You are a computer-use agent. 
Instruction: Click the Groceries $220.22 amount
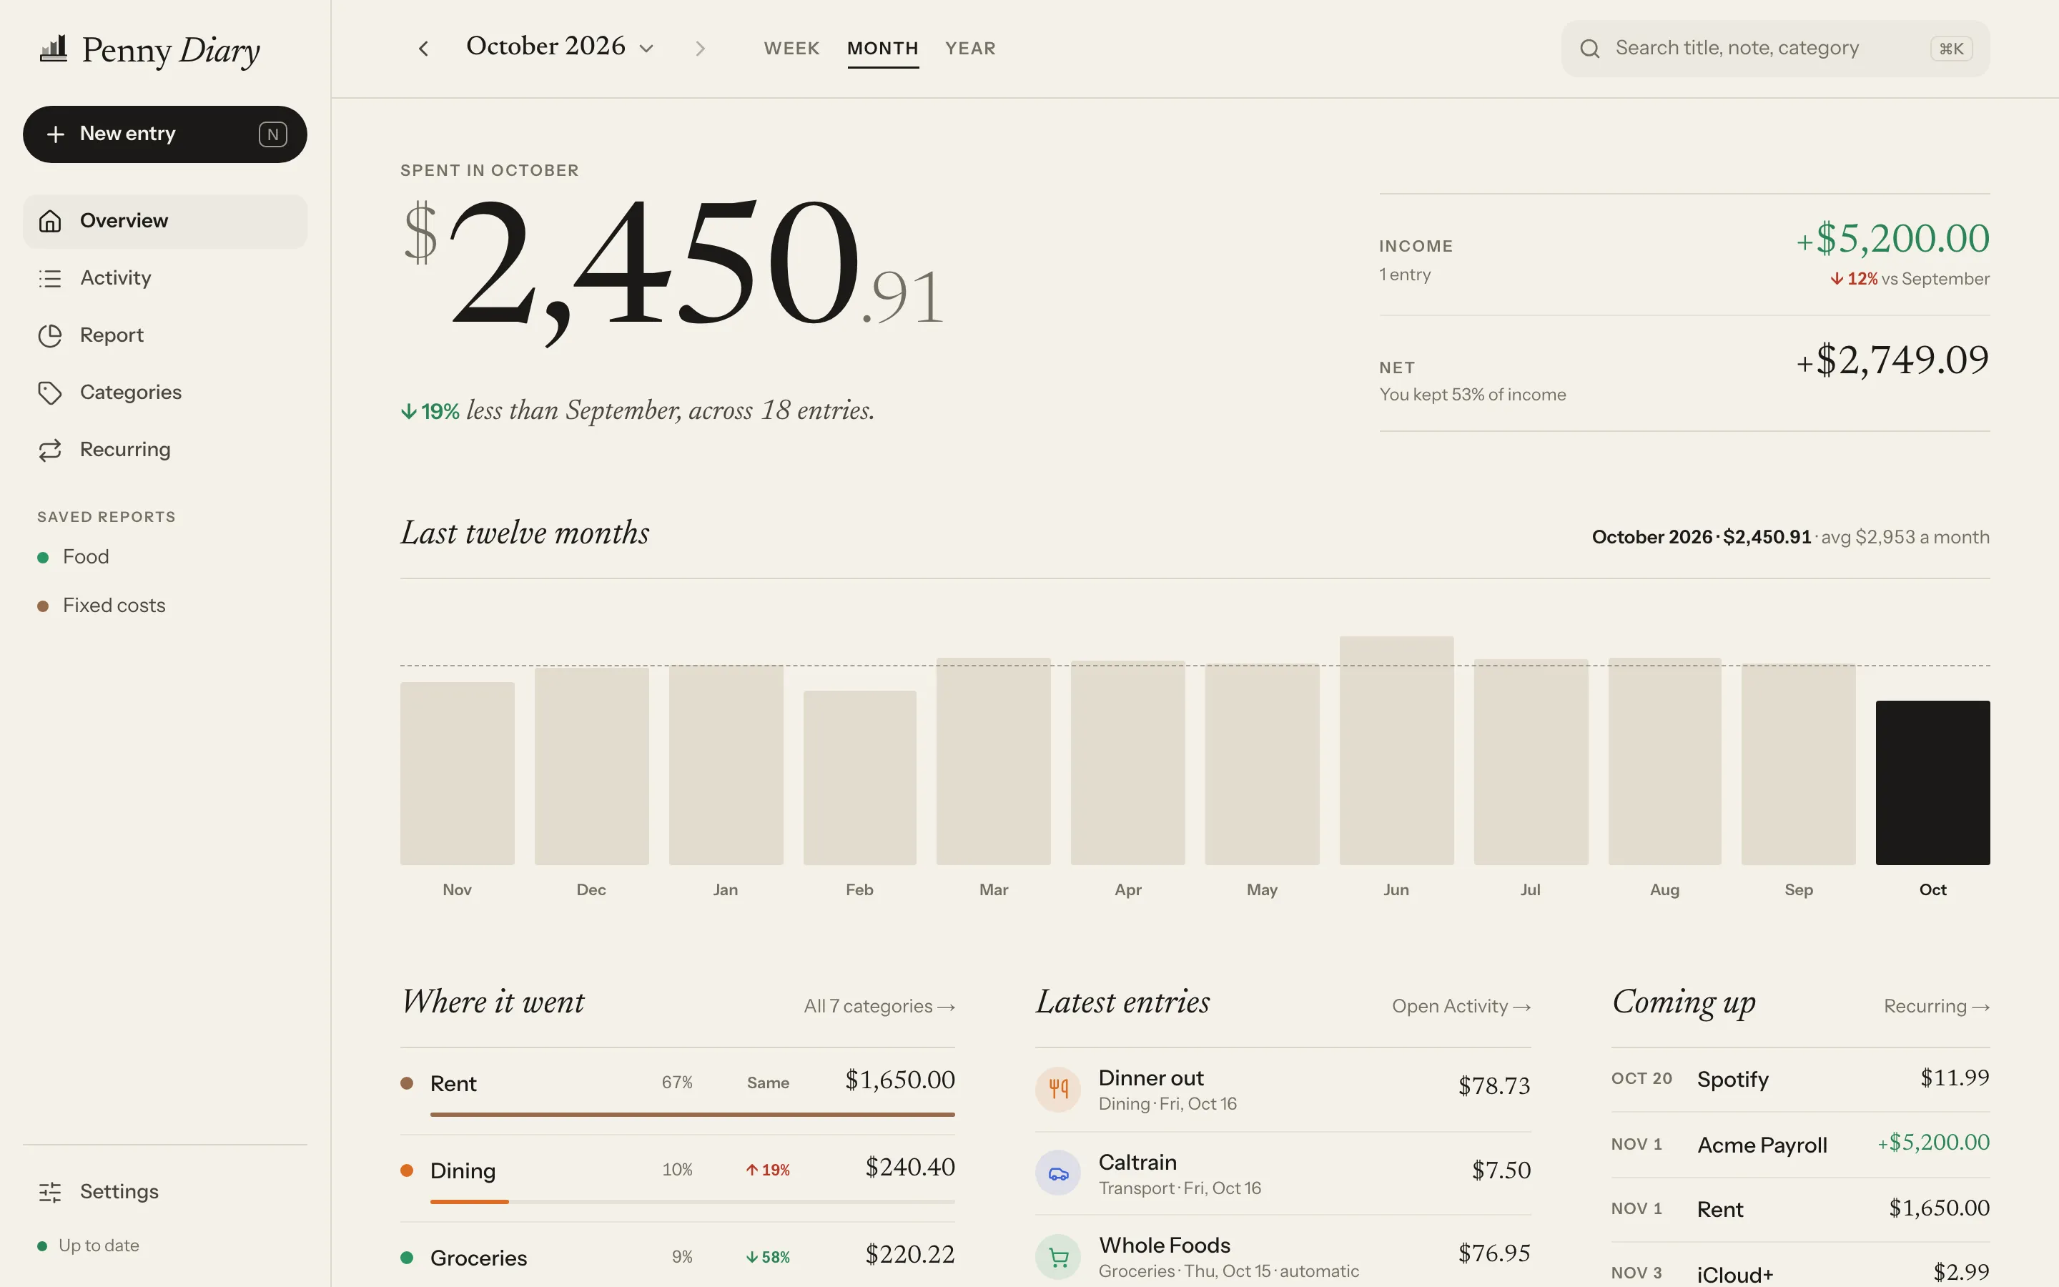(x=909, y=1255)
